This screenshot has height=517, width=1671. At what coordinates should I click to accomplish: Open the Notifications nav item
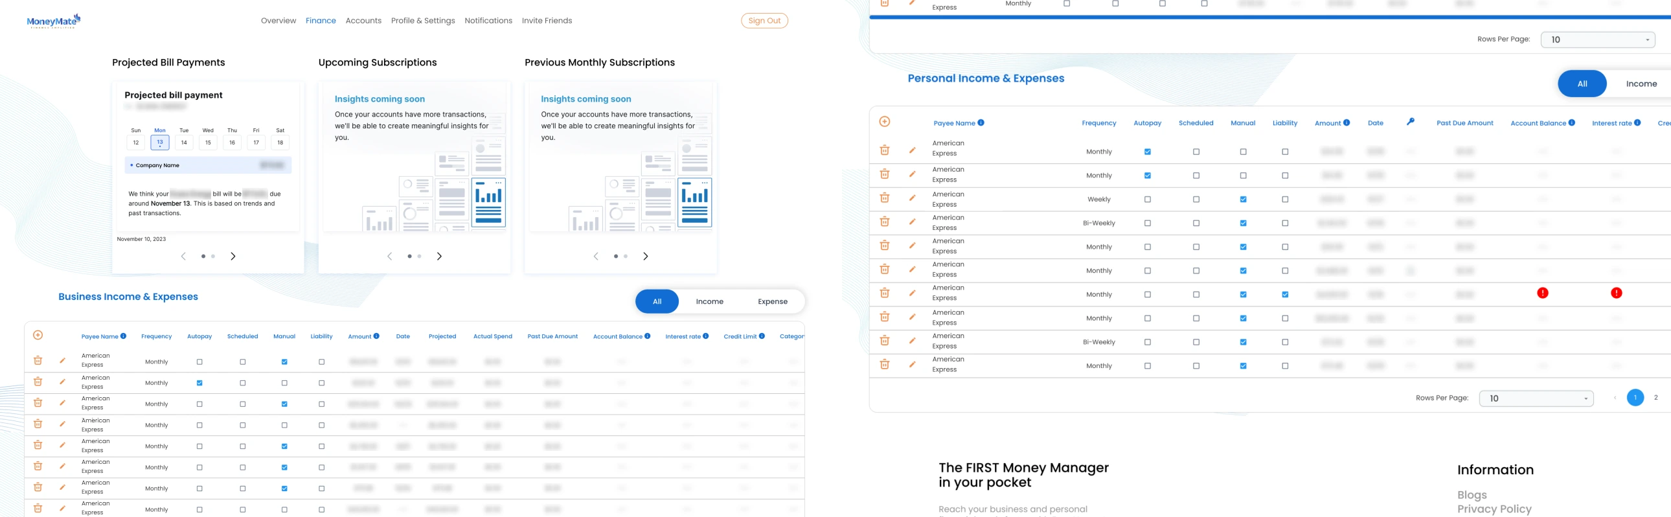click(x=488, y=21)
